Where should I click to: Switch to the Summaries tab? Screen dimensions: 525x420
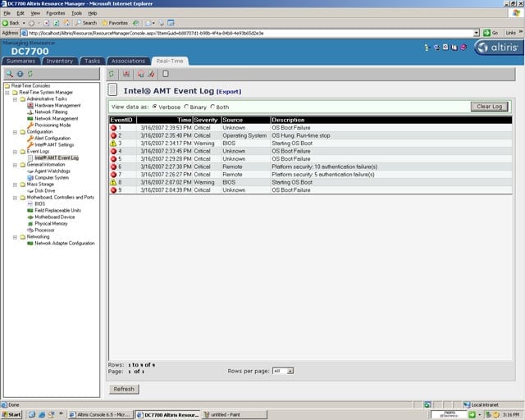click(x=21, y=61)
